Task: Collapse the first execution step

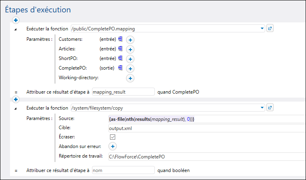Action: [16, 29]
